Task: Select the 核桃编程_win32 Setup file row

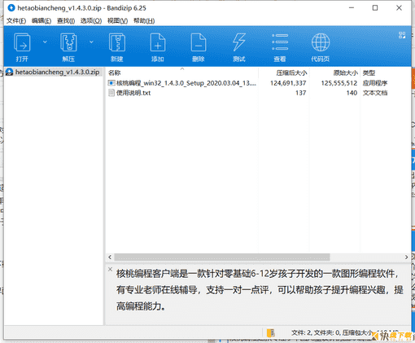Action: click(247, 83)
